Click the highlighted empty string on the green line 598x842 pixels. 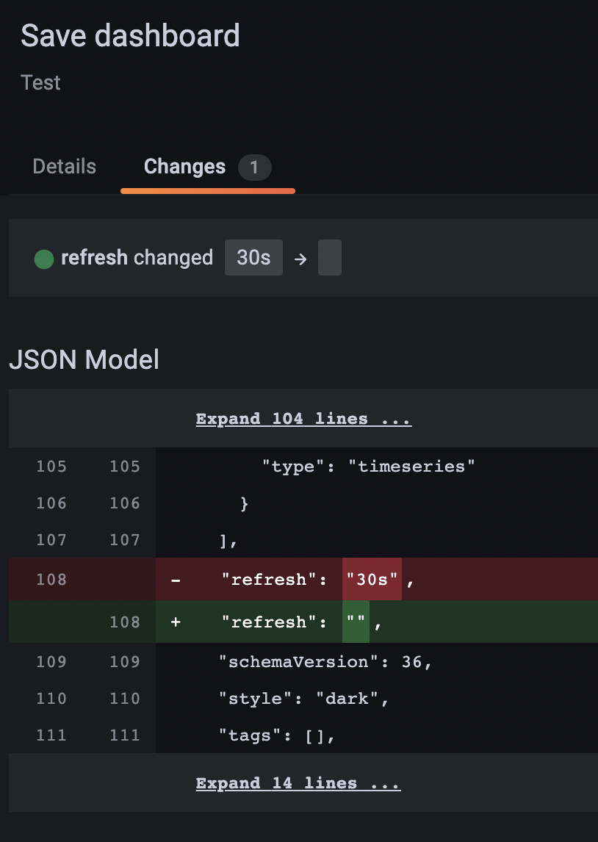pyautogui.click(x=356, y=622)
